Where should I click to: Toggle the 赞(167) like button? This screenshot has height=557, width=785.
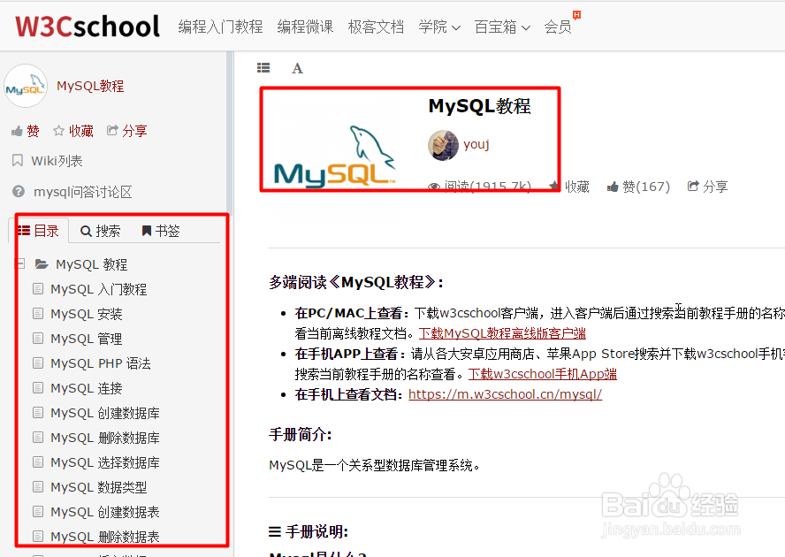(x=638, y=187)
